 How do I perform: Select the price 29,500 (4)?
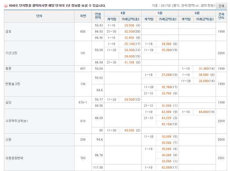tap(132, 25)
